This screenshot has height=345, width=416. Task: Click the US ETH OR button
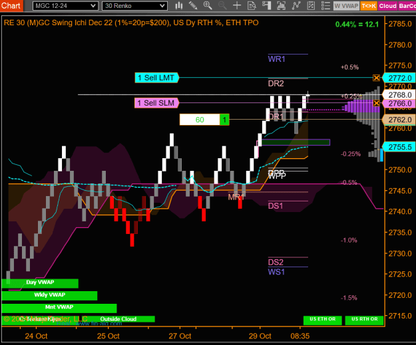point(322,320)
